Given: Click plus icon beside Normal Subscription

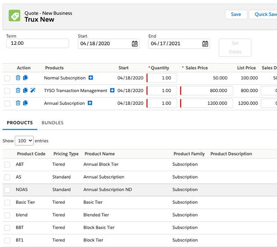Looking at the screenshot, I should [91, 78].
